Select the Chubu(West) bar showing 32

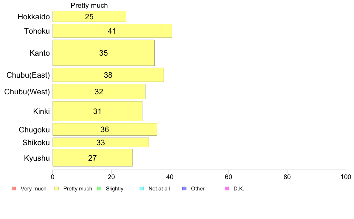tap(99, 92)
